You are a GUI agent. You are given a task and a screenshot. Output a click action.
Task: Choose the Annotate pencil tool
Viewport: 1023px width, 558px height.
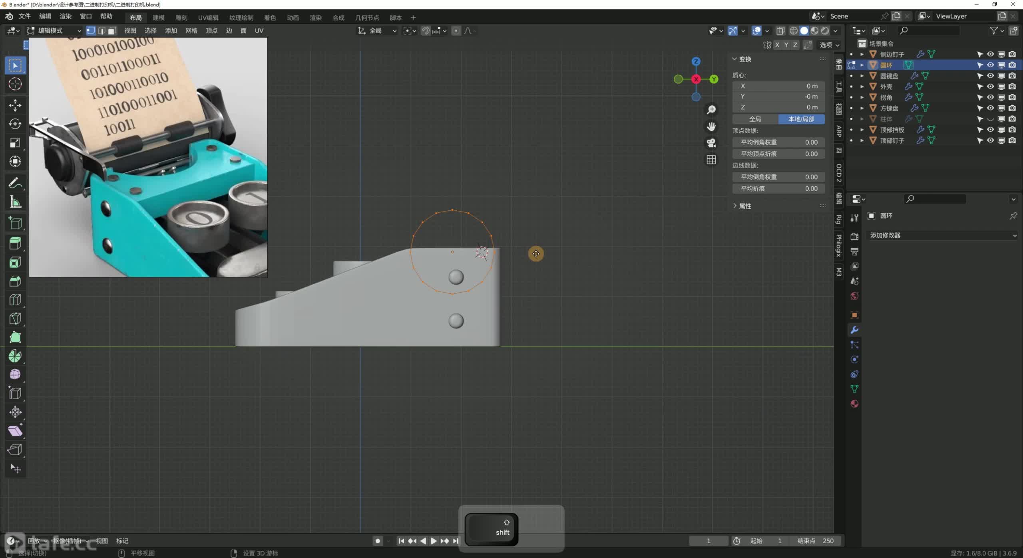pyautogui.click(x=15, y=183)
